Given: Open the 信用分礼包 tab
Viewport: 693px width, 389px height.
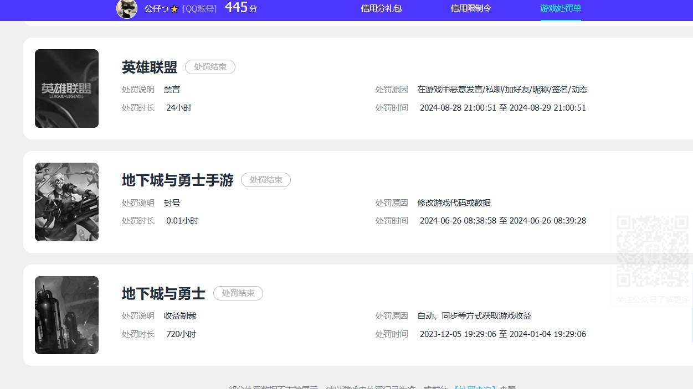Looking at the screenshot, I should coord(381,8).
